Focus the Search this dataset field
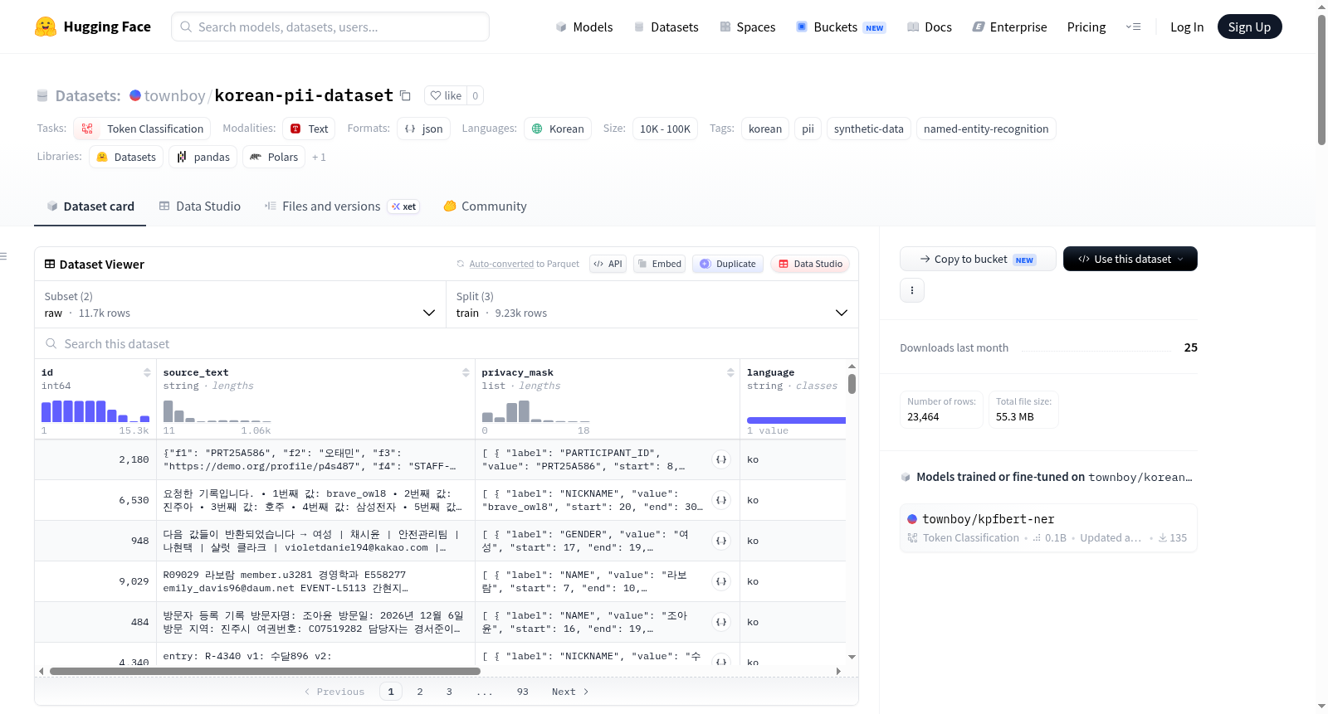This screenshot has height=714, width=1328. point(447,343)
